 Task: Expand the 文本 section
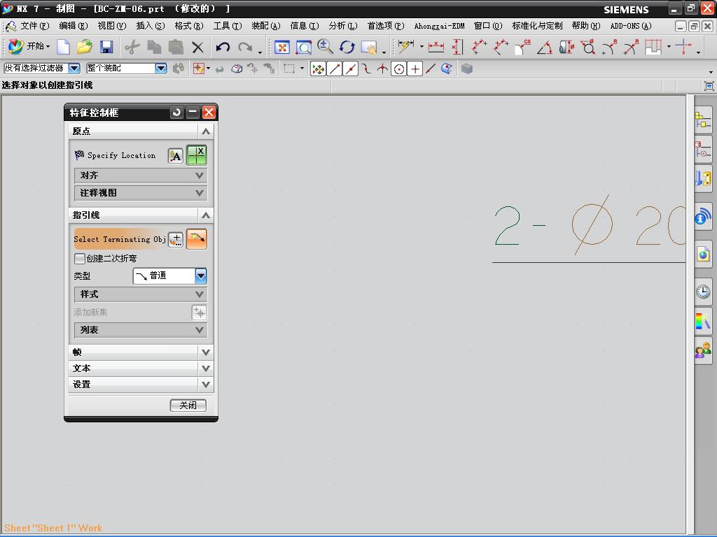141,368
